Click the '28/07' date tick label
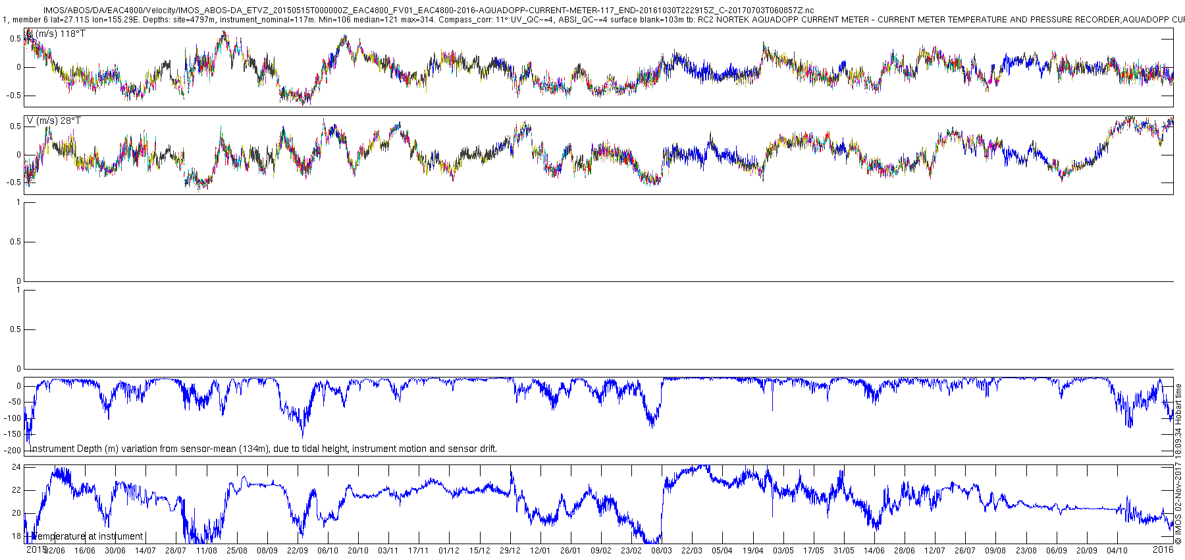This screenshot has width=1185, height=560. 176,551
